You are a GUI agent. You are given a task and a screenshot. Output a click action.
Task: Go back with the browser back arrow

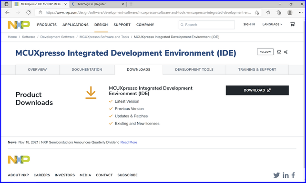8,12
